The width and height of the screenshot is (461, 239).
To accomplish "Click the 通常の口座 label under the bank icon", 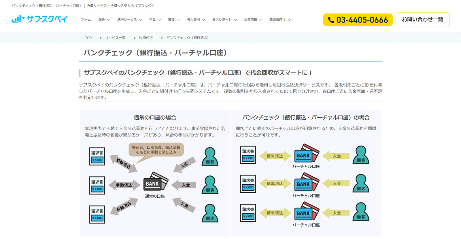I will coord(155,196).
